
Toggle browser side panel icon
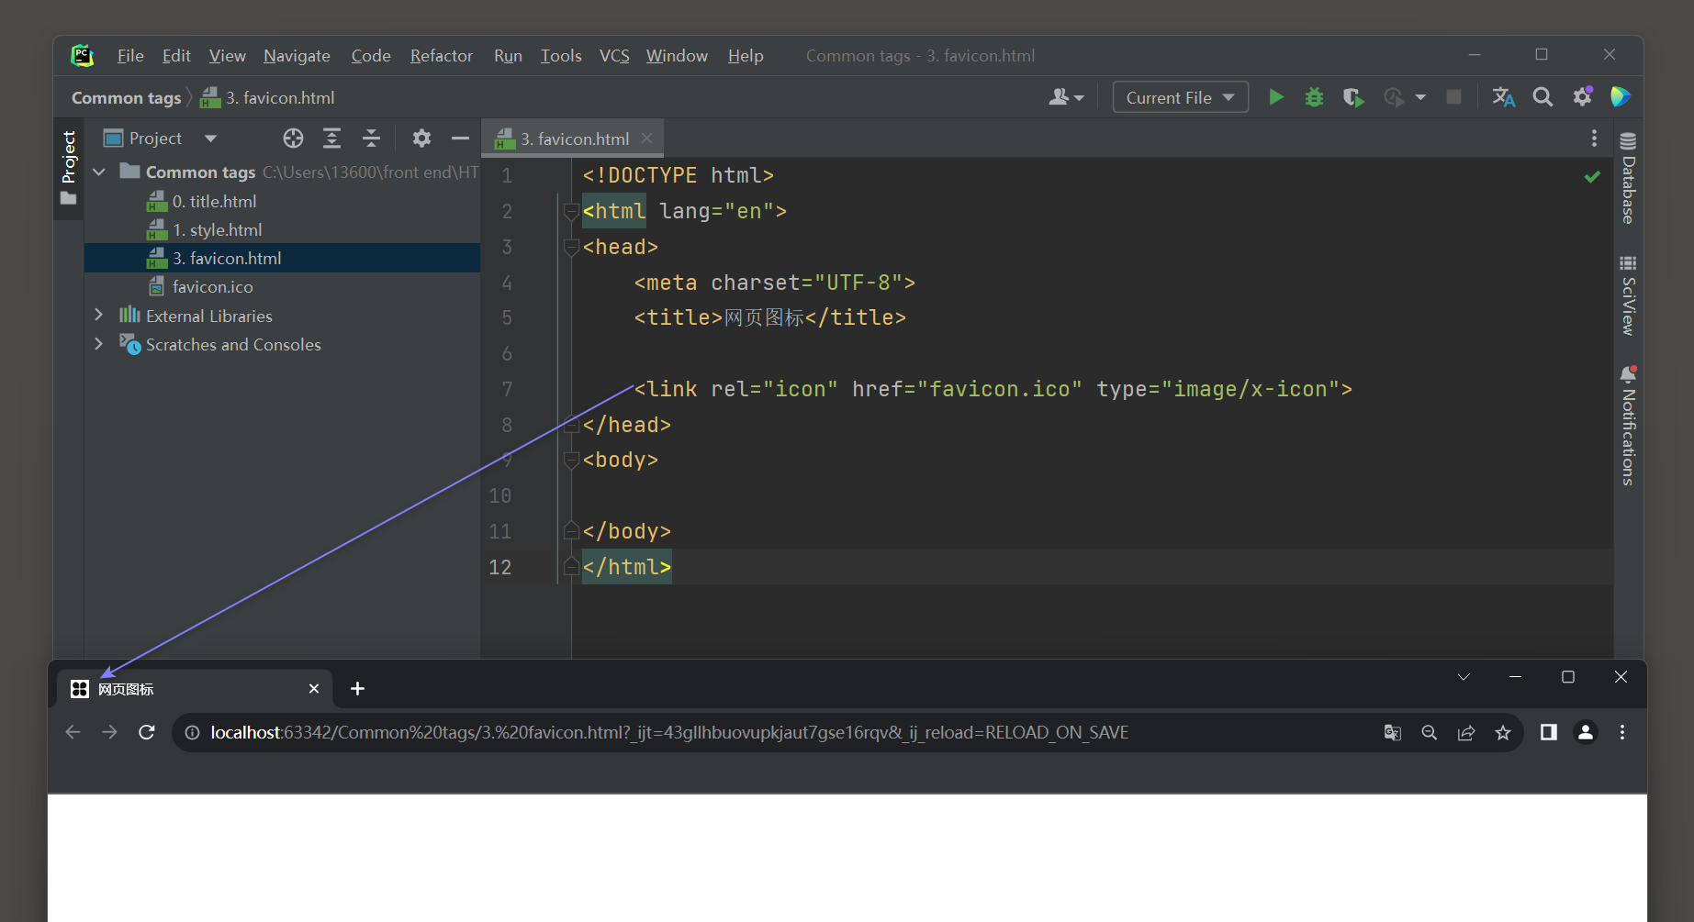coord(1549,732)
